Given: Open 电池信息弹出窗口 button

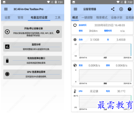Looking at the screenshot, I should pos(33,60).
